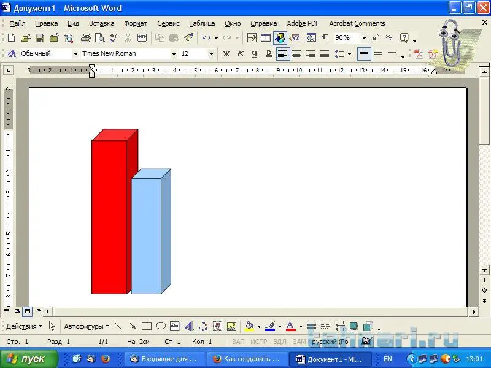Select the Format Painter brush
Image resolution: width=491 pixels, height=368 pixels.
(188, 38)
